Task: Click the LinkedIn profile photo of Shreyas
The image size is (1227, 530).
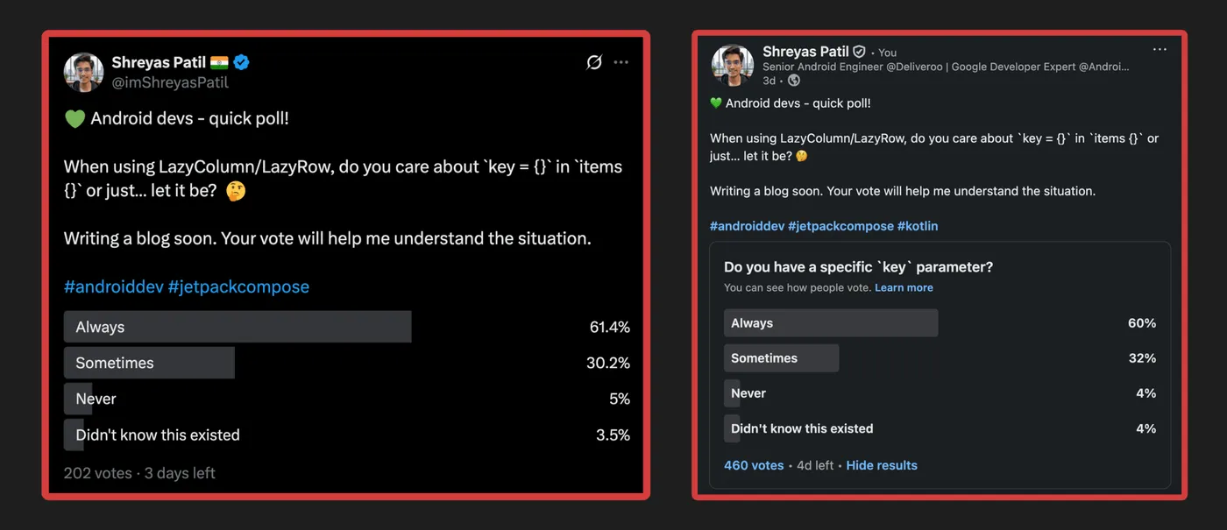Action: (733, 66)
